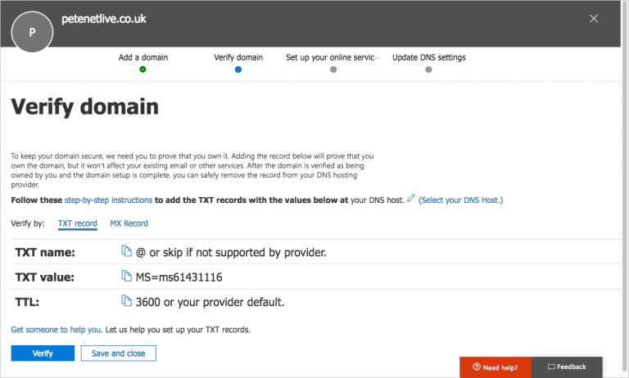Screen dimensions: 629x378
Task: Switch to the TXT record tab
Action: pyautogui.click(x=78, y=223)
